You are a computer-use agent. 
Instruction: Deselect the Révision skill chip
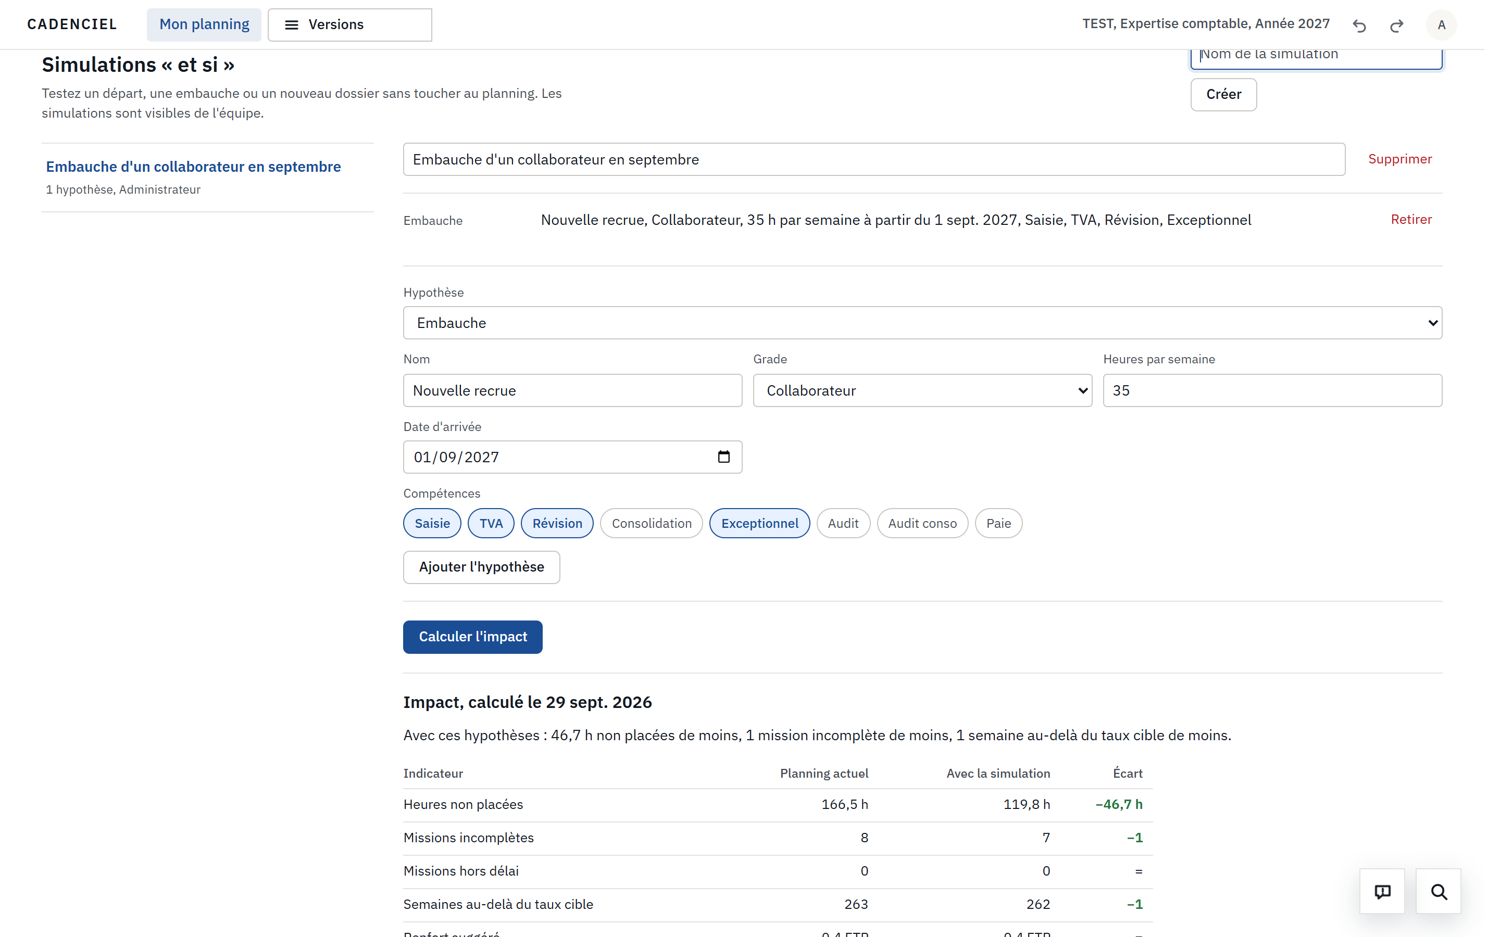[557, 523]
